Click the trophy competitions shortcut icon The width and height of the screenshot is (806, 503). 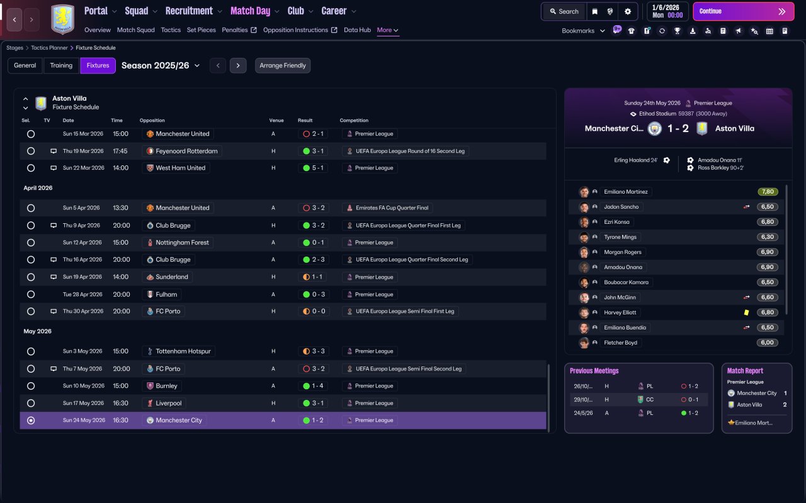[x=677, y=31]
